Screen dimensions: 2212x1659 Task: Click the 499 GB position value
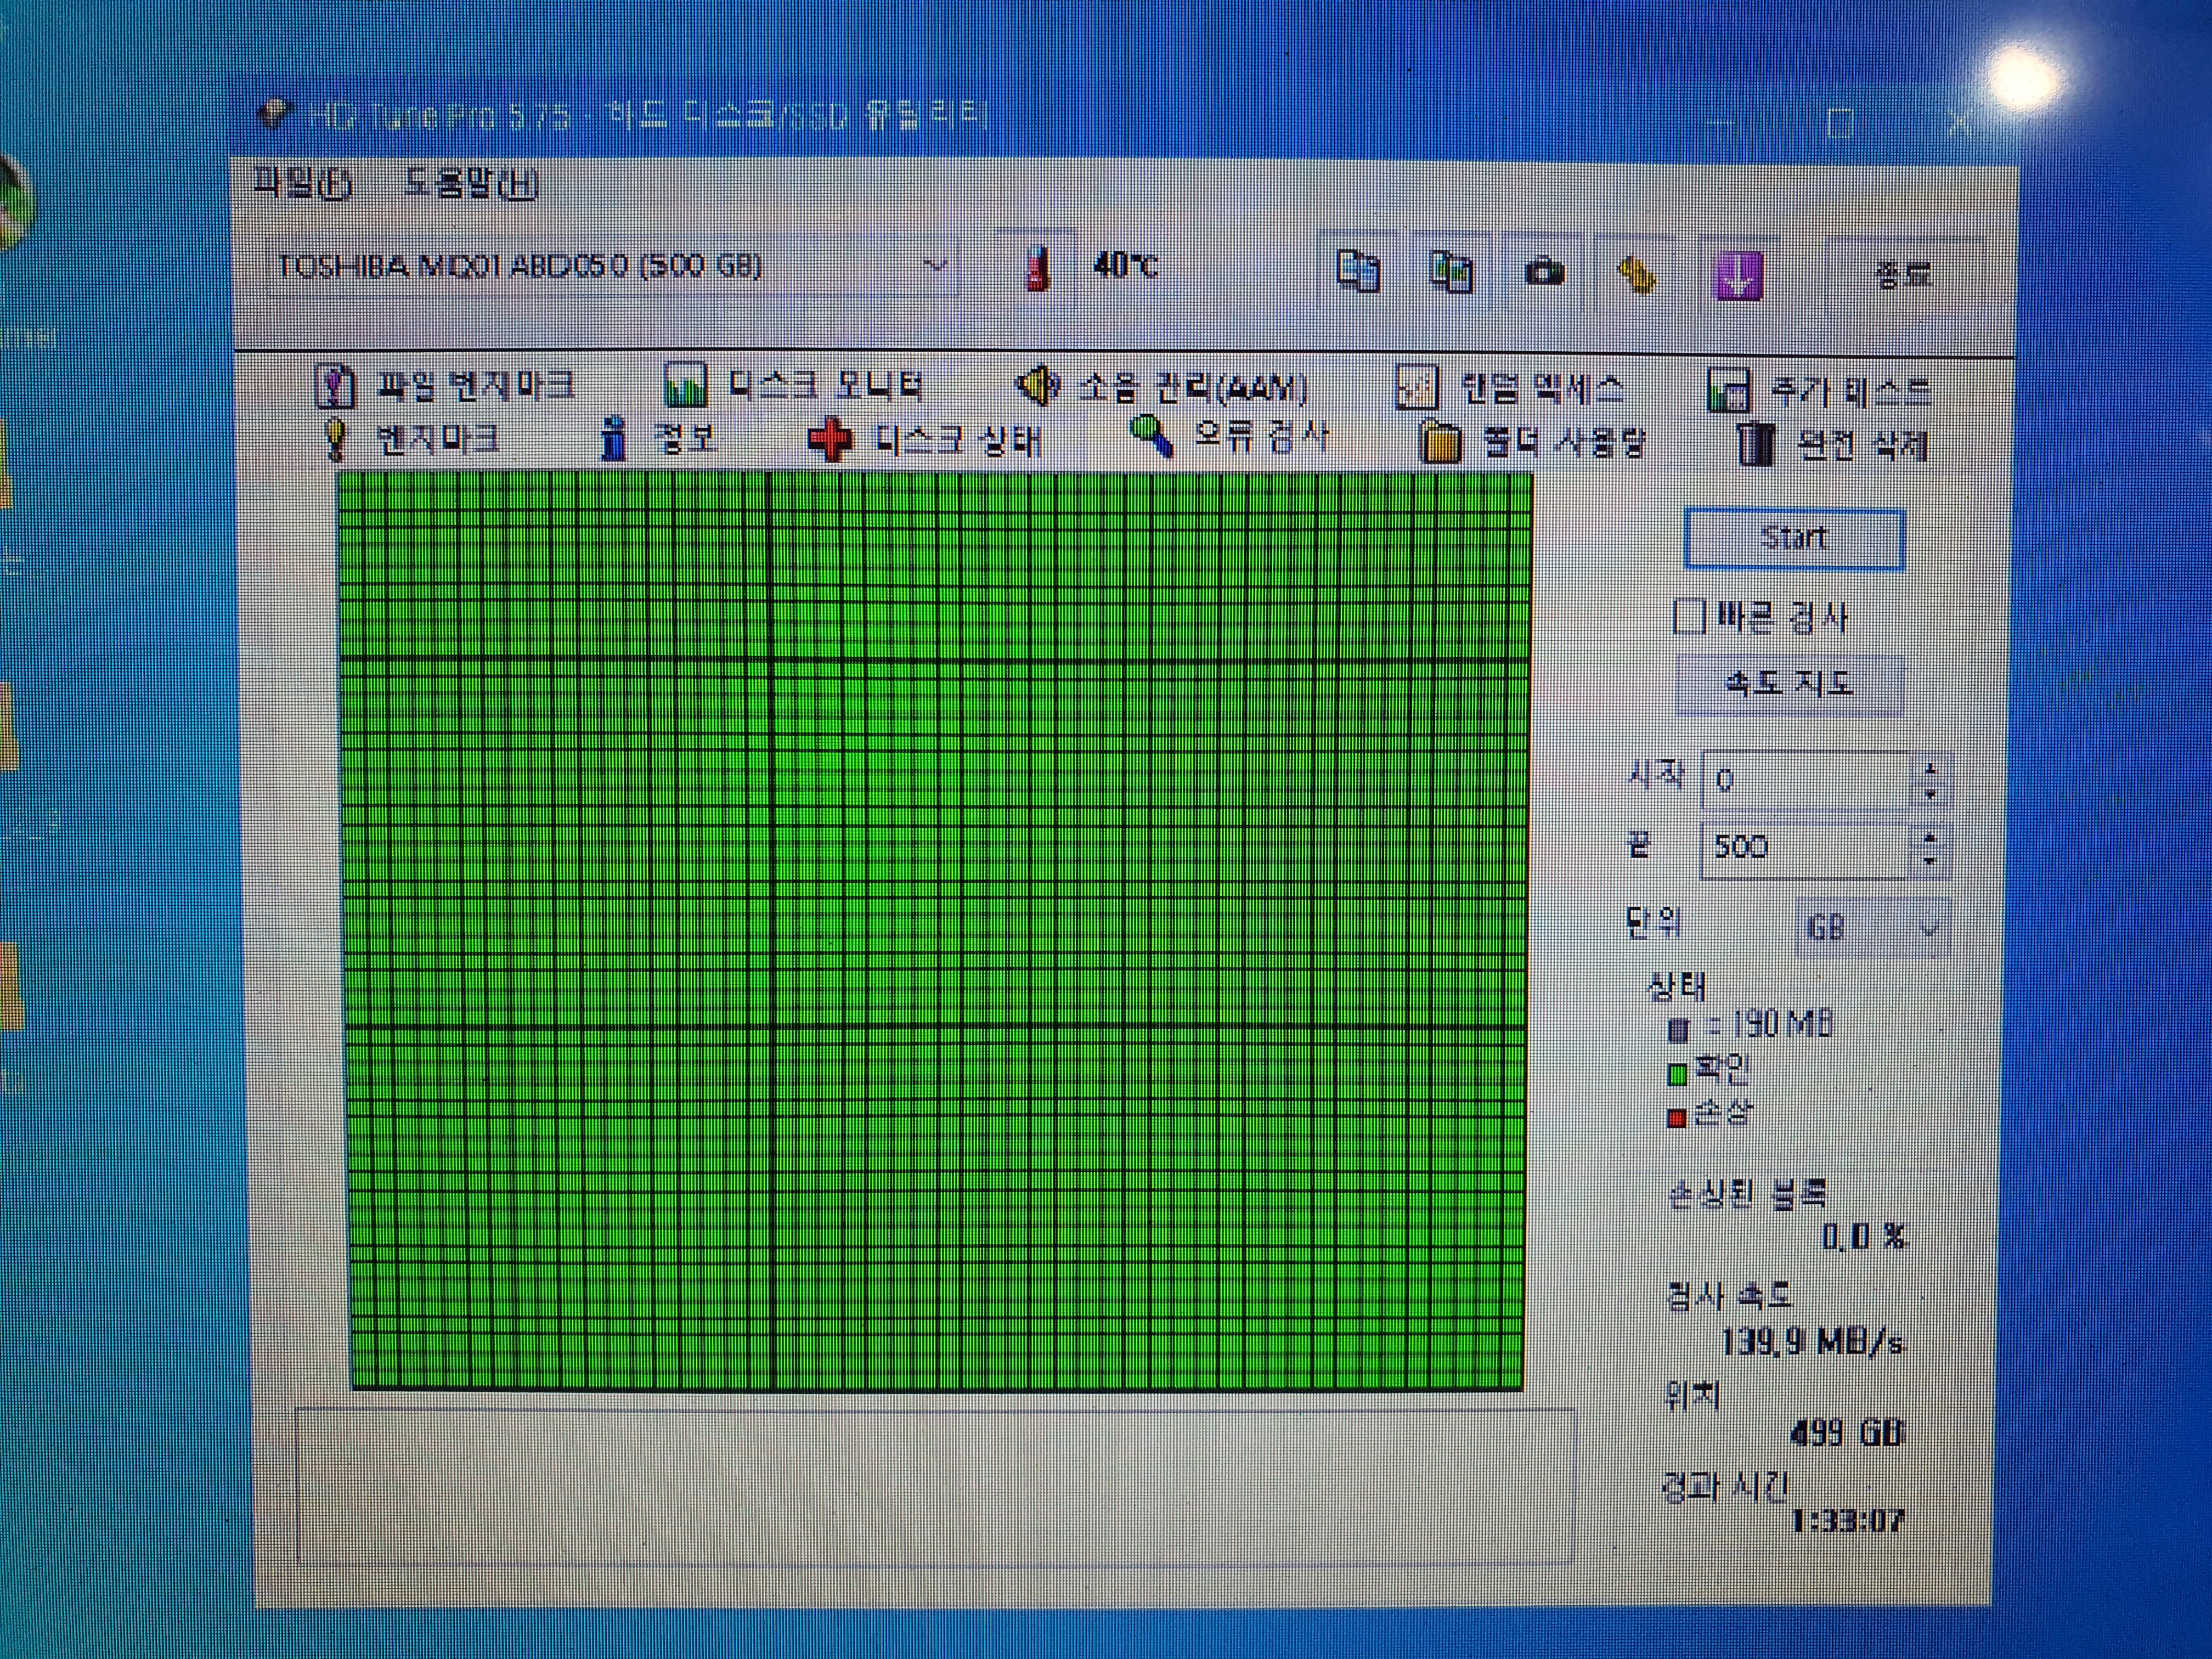coord(1846,1434)
